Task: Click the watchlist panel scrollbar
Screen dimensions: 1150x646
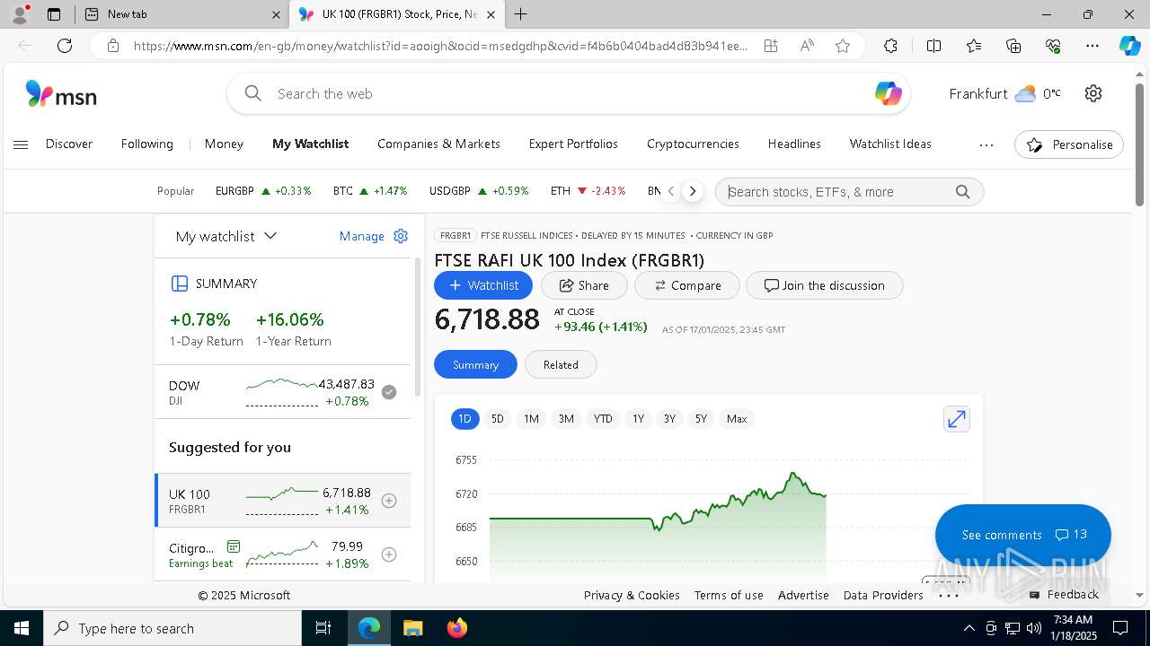Action: pos(417,327)
